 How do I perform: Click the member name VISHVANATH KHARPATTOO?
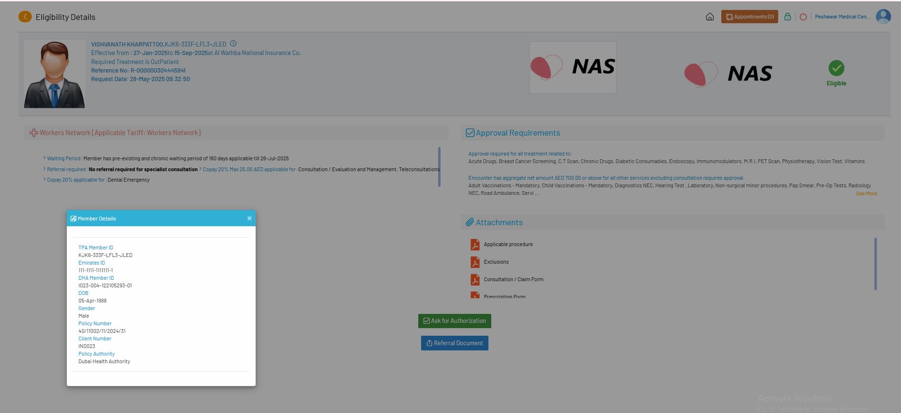pyautogui.click(x=127, y=44)
